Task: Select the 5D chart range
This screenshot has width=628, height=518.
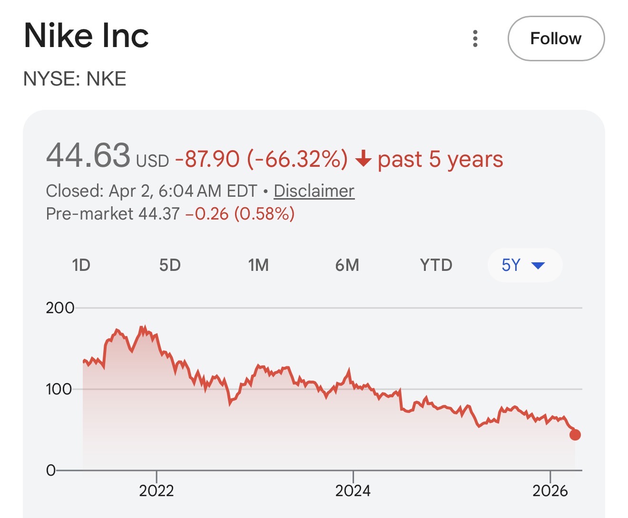Action: [x=170, y=265]
